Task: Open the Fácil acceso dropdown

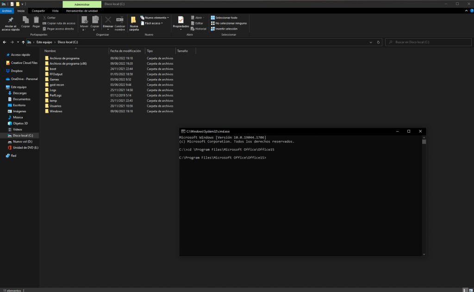Action: point(154,23)
